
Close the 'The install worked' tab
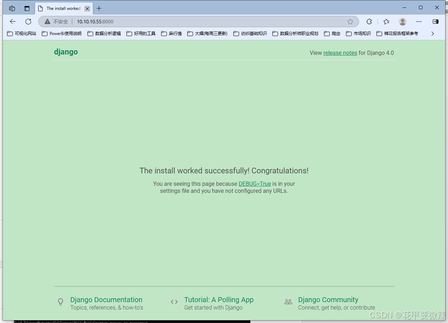88,9
